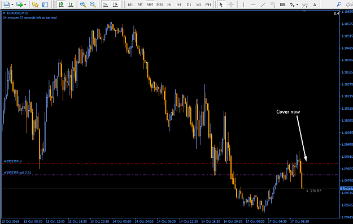Image resolution: width=353 pixels, height=224 pixels.
Task: Select the active M15 timeframe
Action: click(150, 5)
